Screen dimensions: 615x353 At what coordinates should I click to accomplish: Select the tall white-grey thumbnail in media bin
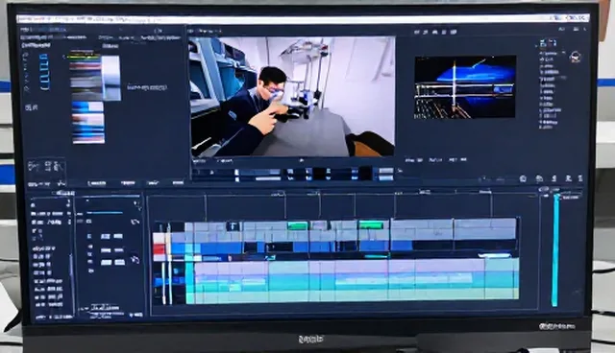point(111,78)
